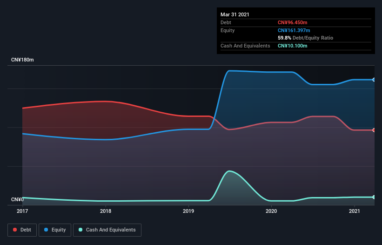
Task: Click the 2021 x-axis label
Action: pyautogui.click(x=354, y=211)
